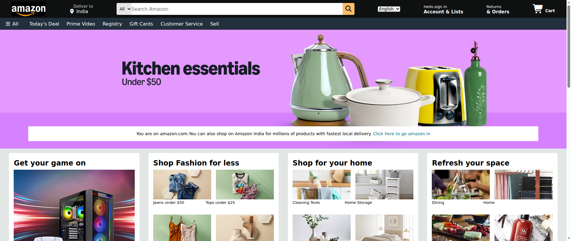571x241 pixels.
Task: Click the Amazon logo
Action: click(29, 9)
